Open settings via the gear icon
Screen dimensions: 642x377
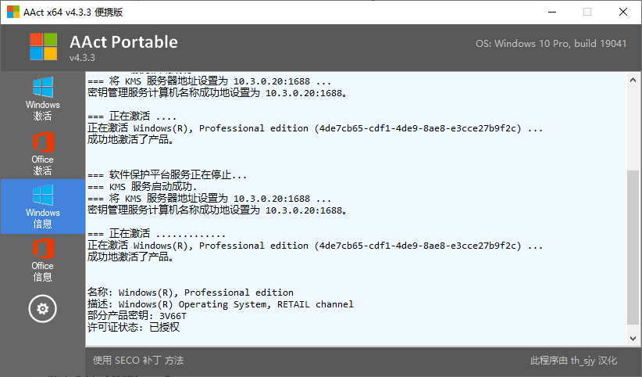(x=43, y=308)
